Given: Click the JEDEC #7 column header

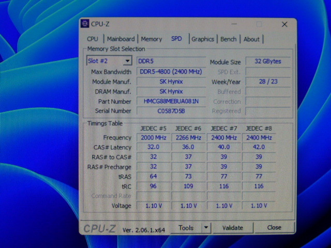Looking at the screenshot, I should coord(224,129).
